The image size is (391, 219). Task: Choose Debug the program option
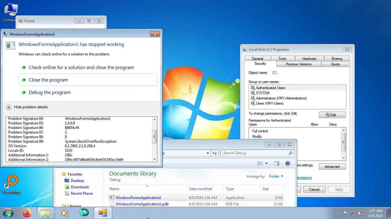88,92
